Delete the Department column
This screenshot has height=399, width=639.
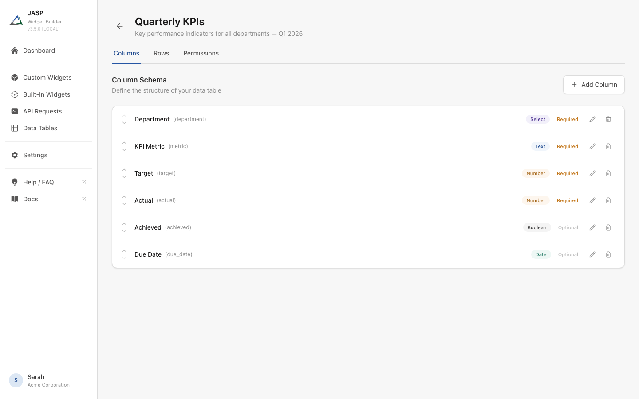(x=608, y=119)
